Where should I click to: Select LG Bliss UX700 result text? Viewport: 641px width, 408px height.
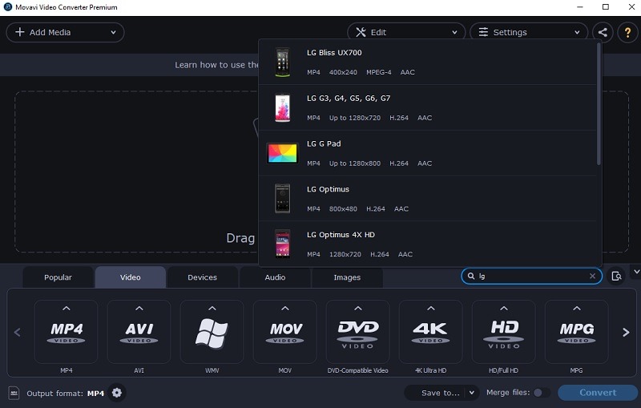coord(334,53)
